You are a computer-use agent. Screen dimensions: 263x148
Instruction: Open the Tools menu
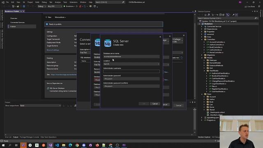pyautogui.click(x=65, y=2)
